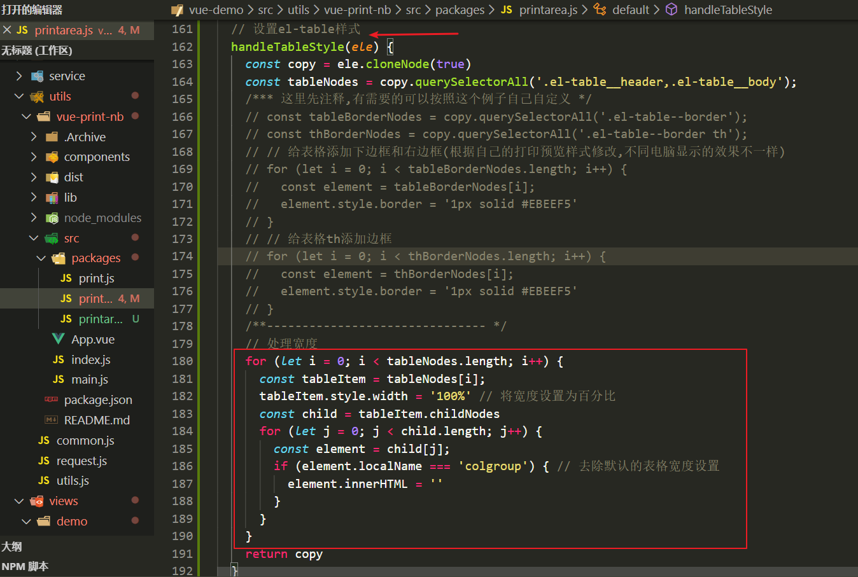Click the node_modules folder icon
The width and height of the screenshot is (858, 577).
click(x=52, y=218)
